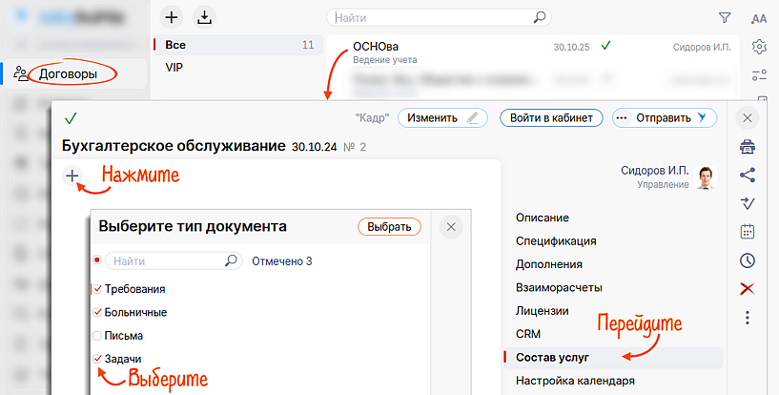This screenshot has height=395, width=779.
Task: Click the plus icon under Бухгалтерское обслуживание
Action: (x=72, y=175)
